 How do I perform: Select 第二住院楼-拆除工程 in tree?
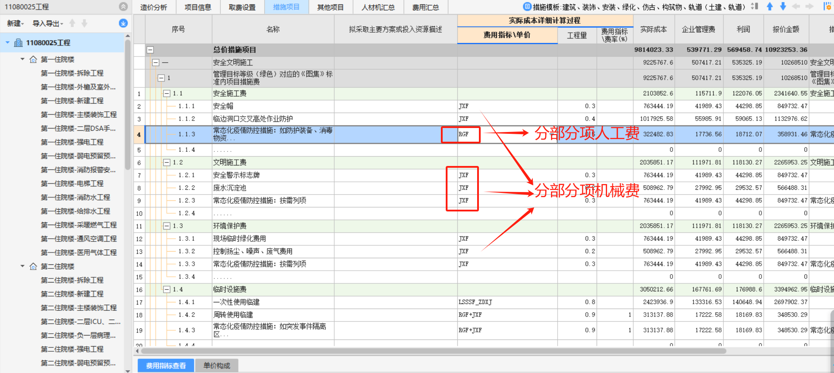72,280
